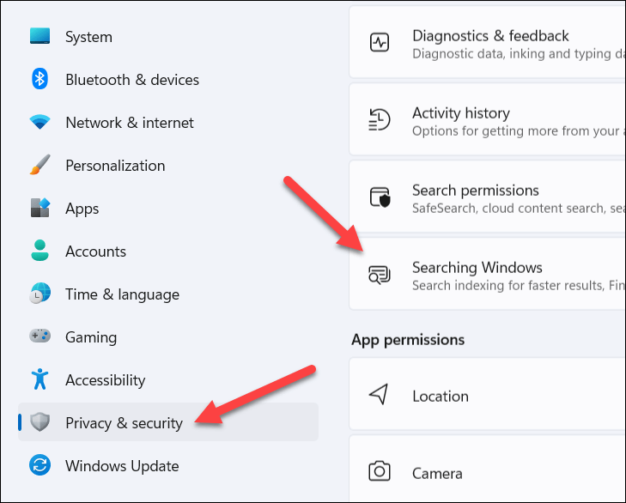
Task: Click the Windows Update sync icon
Action: (40, 465)
